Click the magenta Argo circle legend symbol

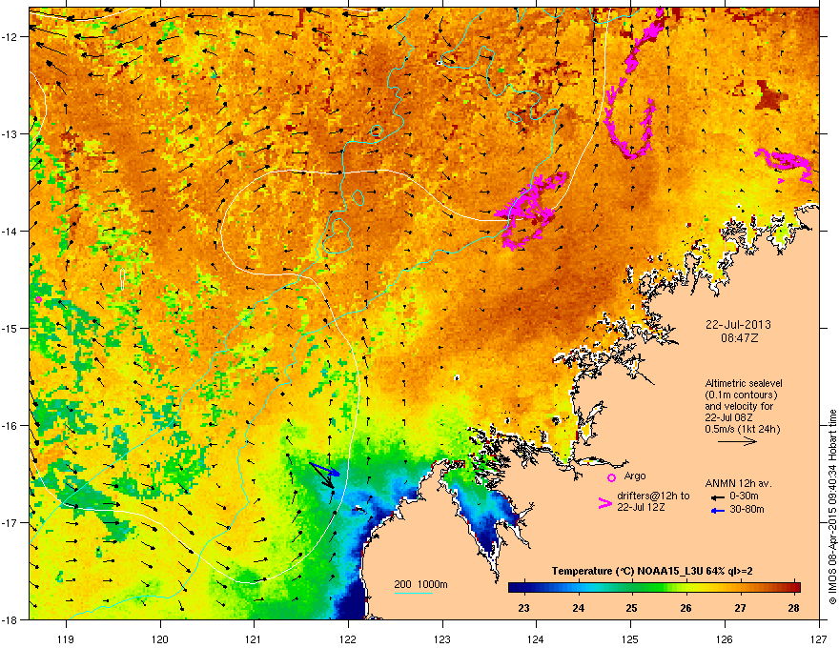[x=611, y=477]
